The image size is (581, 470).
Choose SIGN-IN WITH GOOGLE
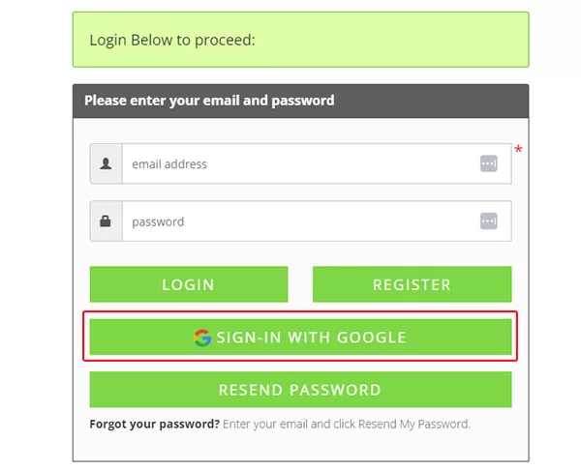300,337
